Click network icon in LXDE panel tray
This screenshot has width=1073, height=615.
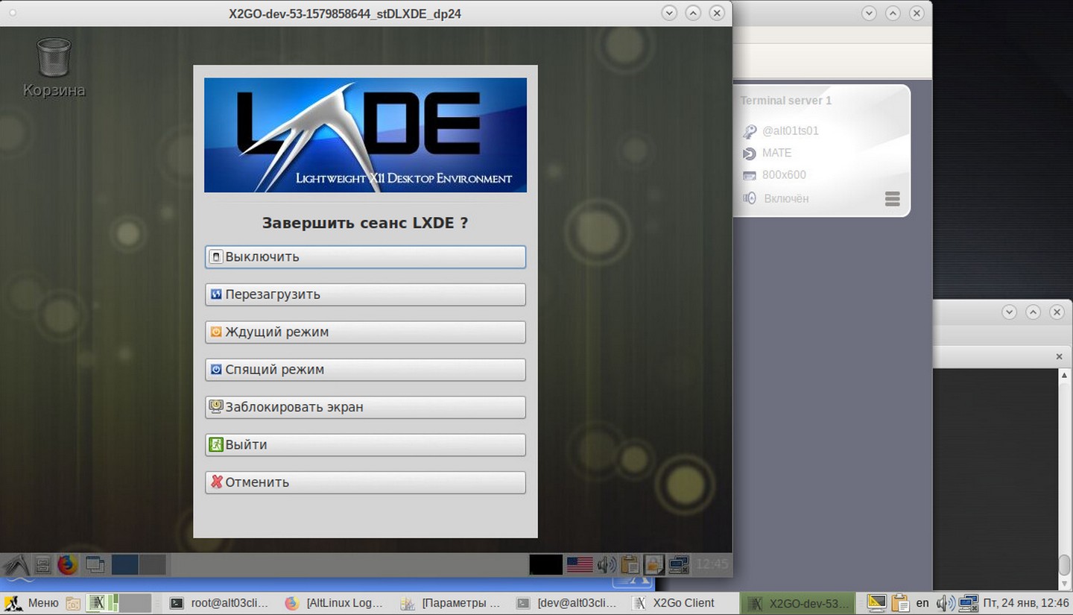tap(678, 564)
